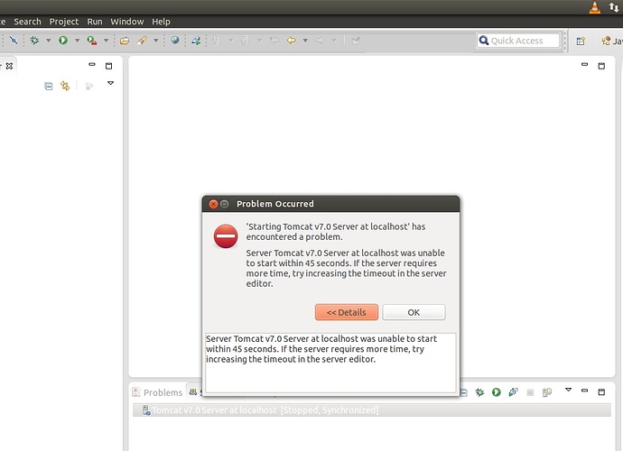The height and width of the screenshot is (451, 623).
Task: Click the Pin Editor icon in toolbar
Action: click(356, 40)
